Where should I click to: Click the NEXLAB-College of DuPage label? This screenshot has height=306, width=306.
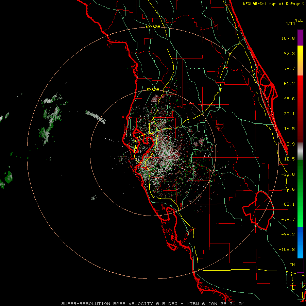273,4
